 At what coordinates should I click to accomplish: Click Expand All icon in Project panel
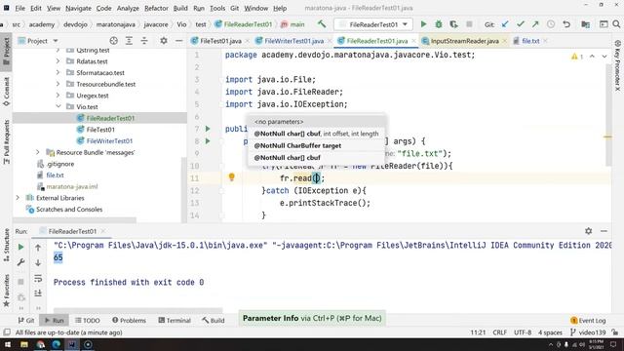129,41
